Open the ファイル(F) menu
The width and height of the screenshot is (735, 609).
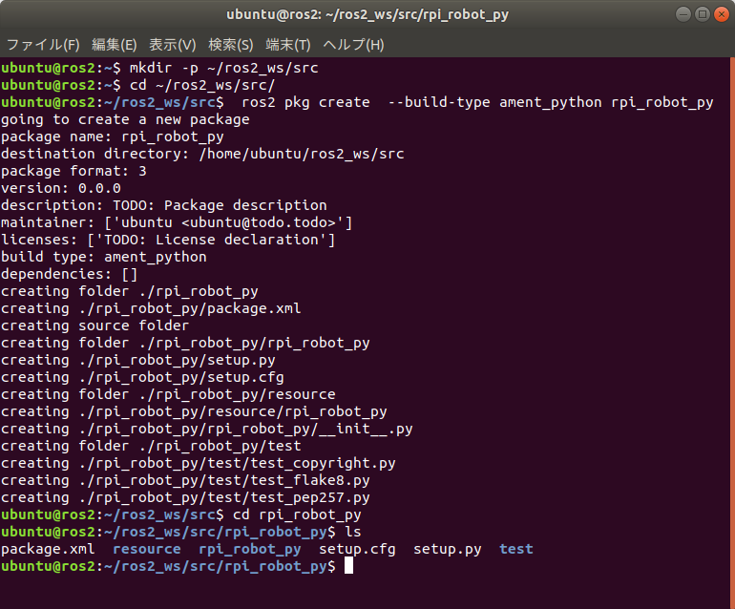point(43,45)
